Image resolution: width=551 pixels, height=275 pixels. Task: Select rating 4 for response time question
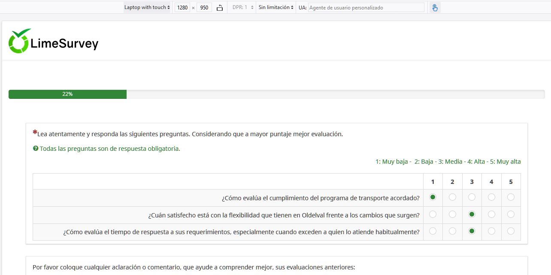tap(491, 231)
